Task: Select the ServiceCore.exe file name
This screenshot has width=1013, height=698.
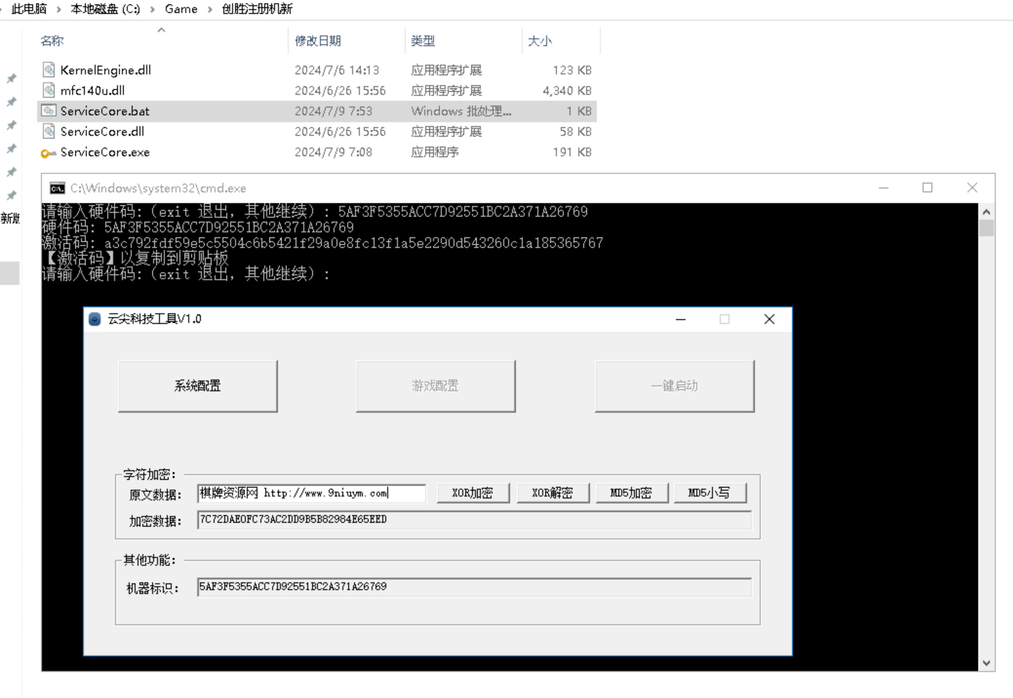Action: 105,152
